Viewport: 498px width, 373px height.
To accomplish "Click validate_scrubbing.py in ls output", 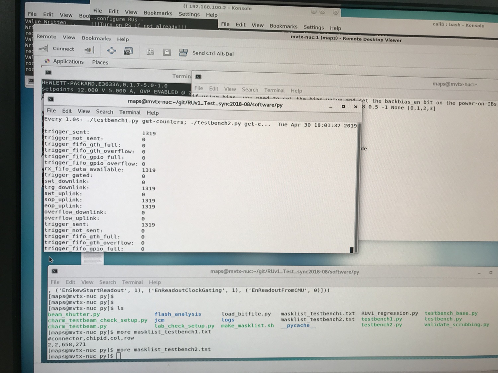I will pos(457,324).
